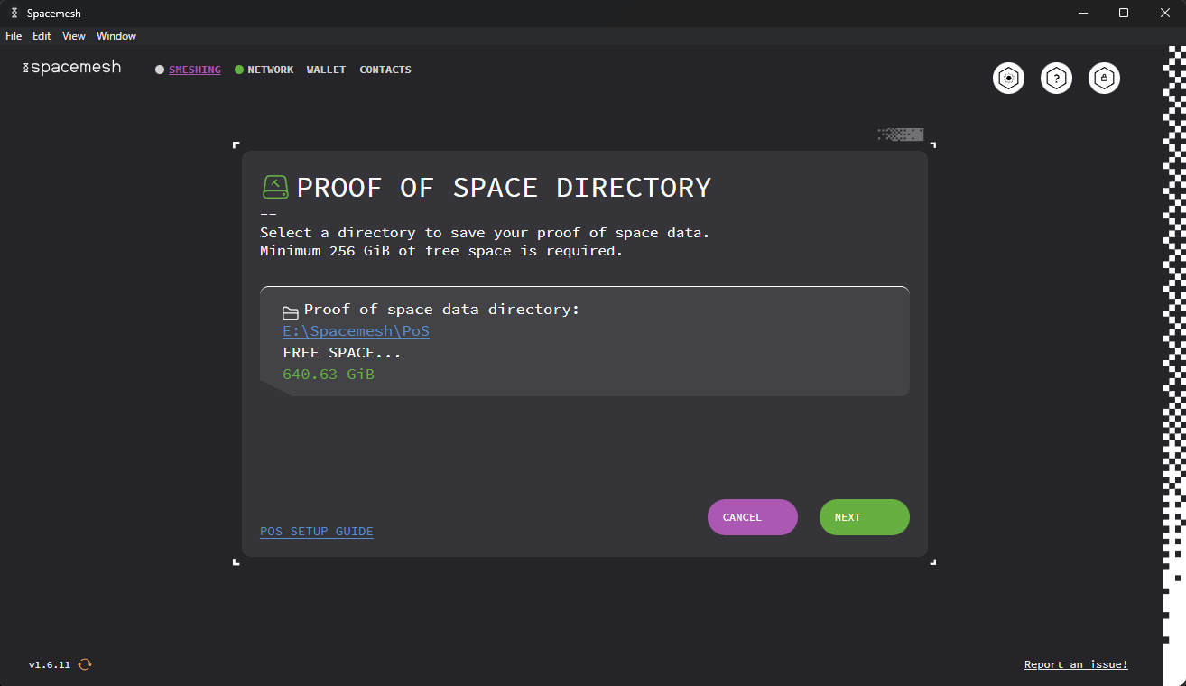Click the Minimum 256 GiB requirement text

tap(441, 251)
